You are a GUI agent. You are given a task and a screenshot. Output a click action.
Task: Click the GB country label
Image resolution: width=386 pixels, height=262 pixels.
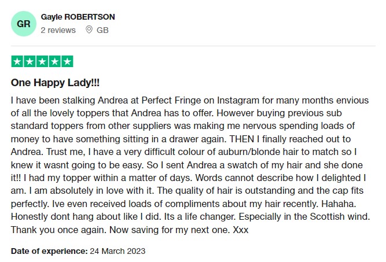click(x=102, y=30)
